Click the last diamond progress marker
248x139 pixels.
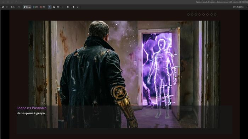[215, 14]
